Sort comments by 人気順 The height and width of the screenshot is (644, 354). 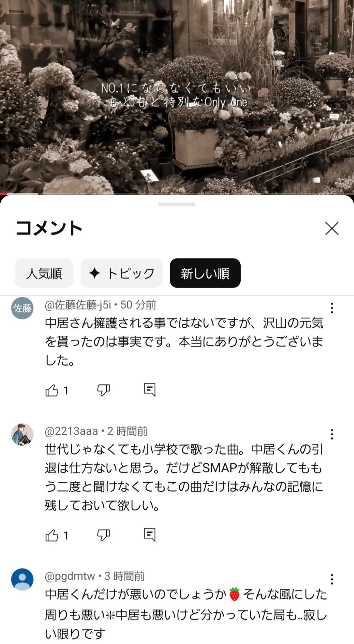coord(44,273)
